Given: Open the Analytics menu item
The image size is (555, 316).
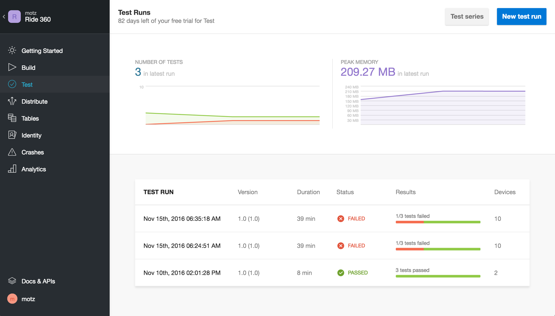Looking at the screenshot, I should (x=34, y=169).
